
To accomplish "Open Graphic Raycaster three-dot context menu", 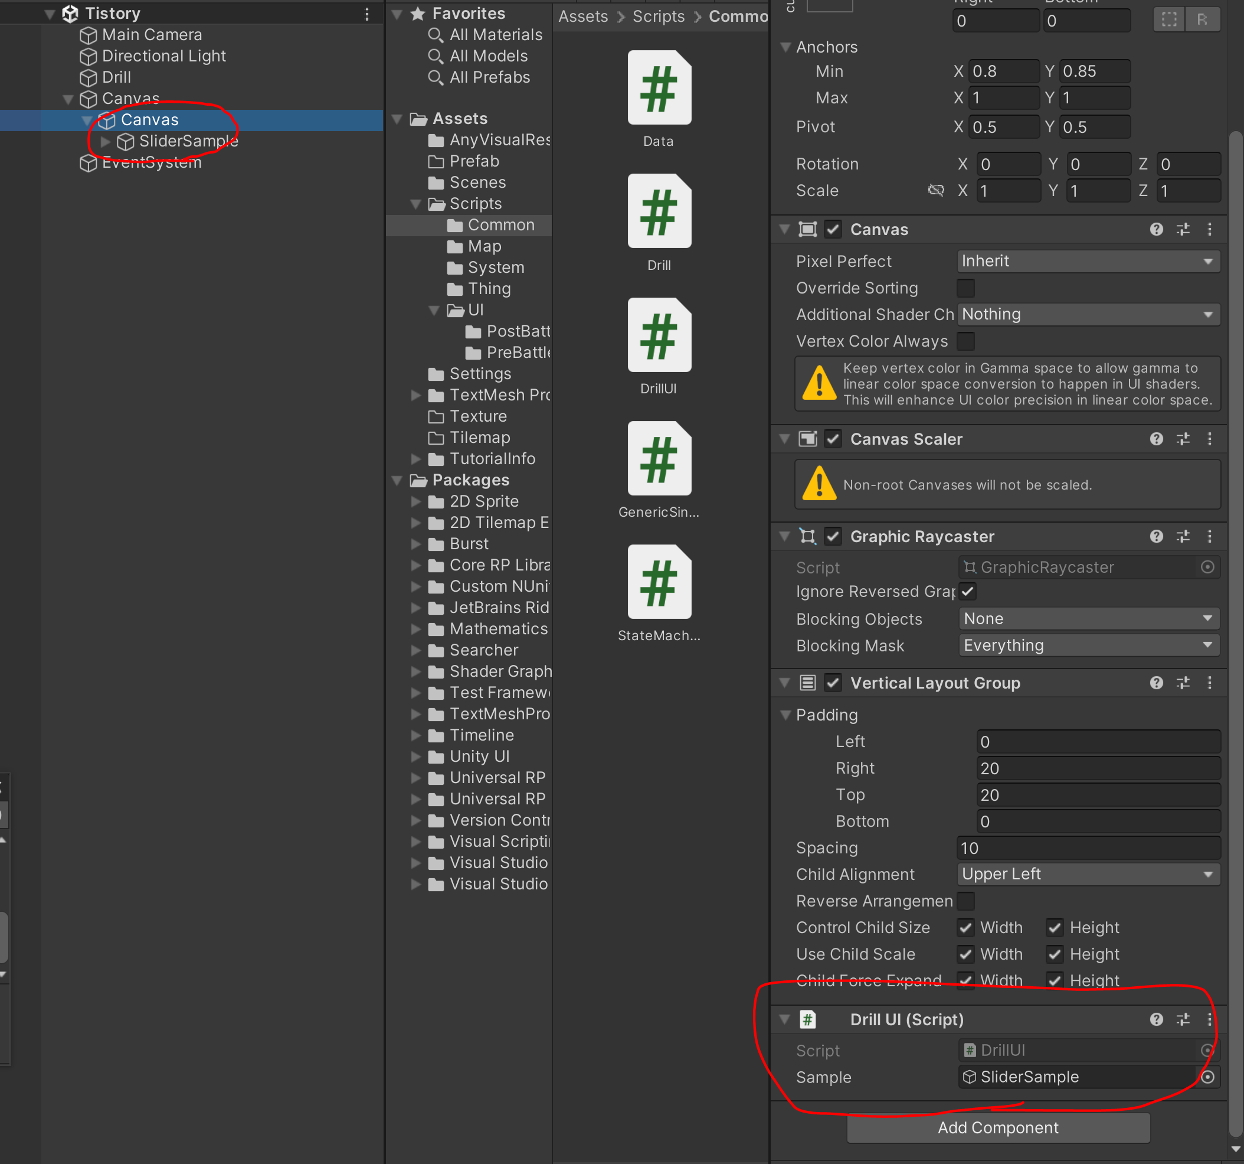I will [1209, 537].
